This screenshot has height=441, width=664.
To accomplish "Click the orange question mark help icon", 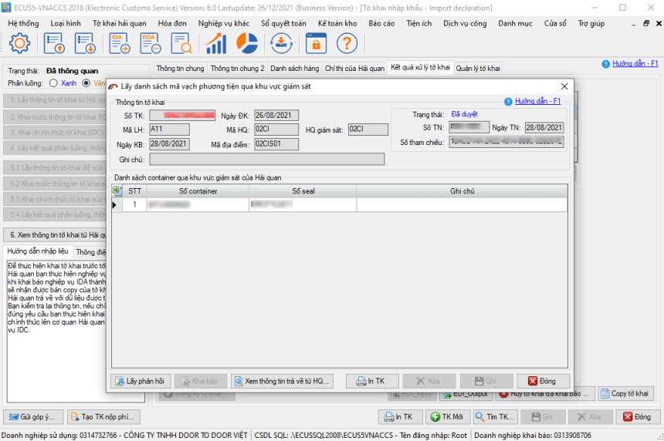I will (x=347, y=43).
